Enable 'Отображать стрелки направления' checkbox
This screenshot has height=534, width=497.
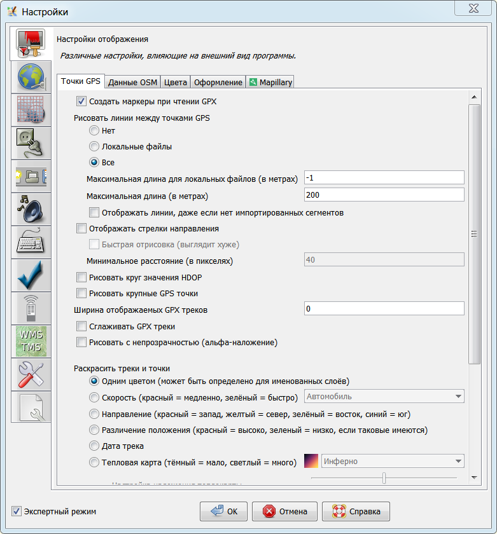(x=81, y=229)
